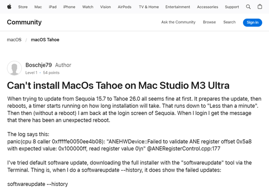Open the Support menu item
The height and width of the screenshot is (196, 269).
click(x=232, y=7)
